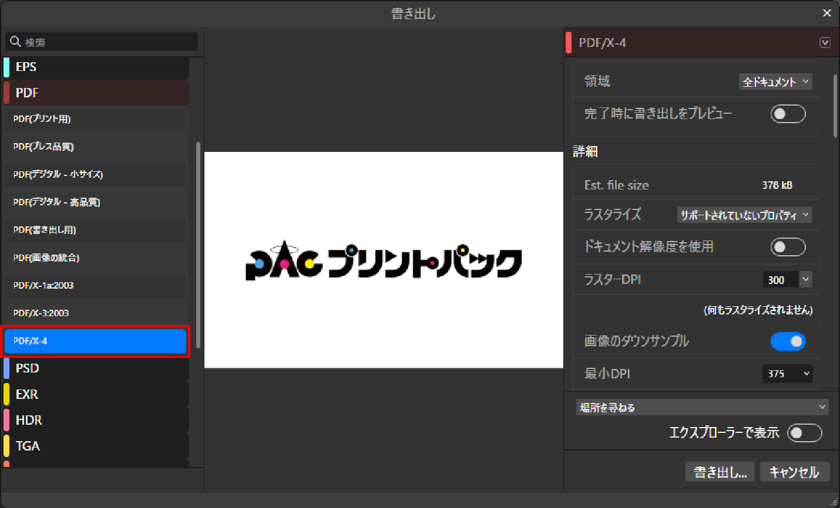Enable ドキュメント解像度を使用 toggle
This screenshot has height=508, width=840.
[787, 247]
